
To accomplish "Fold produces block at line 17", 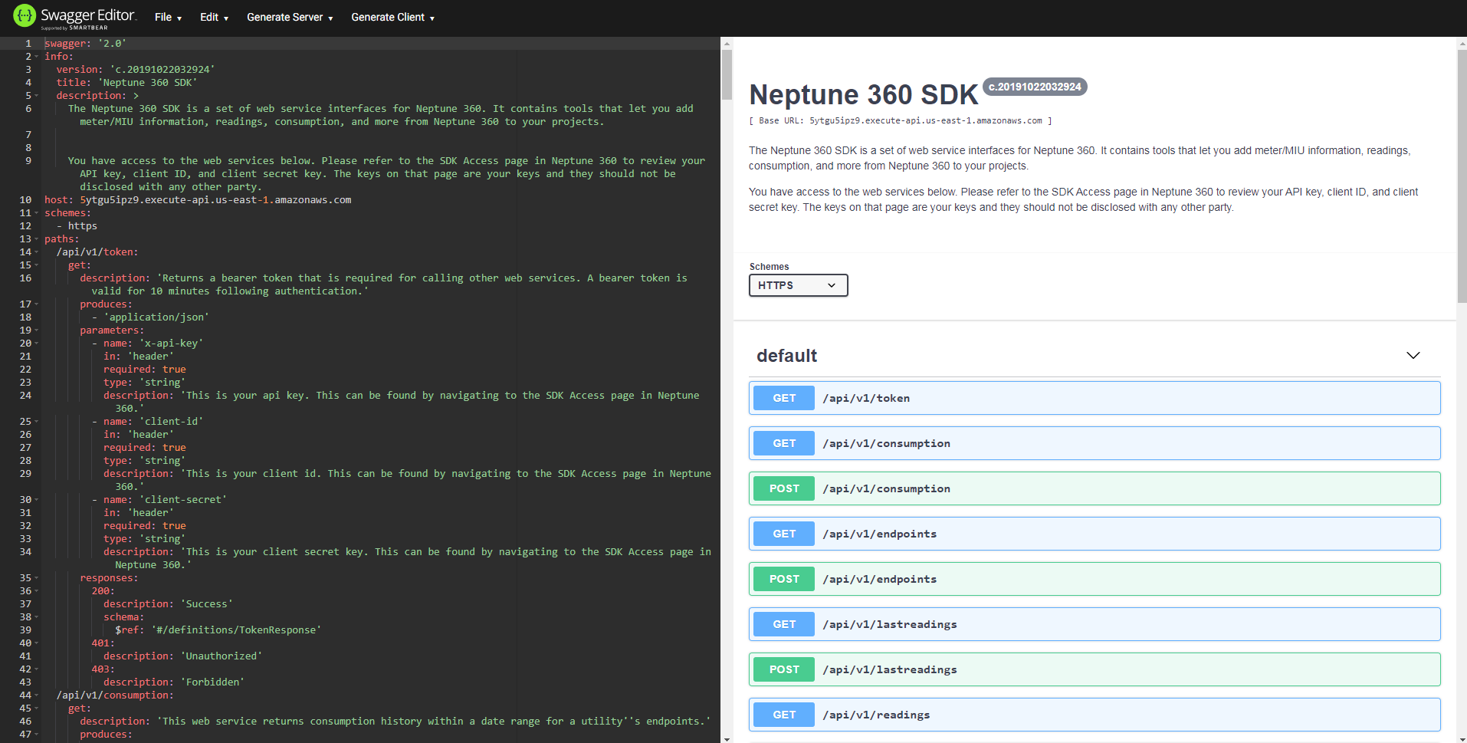I will [36, 304].
